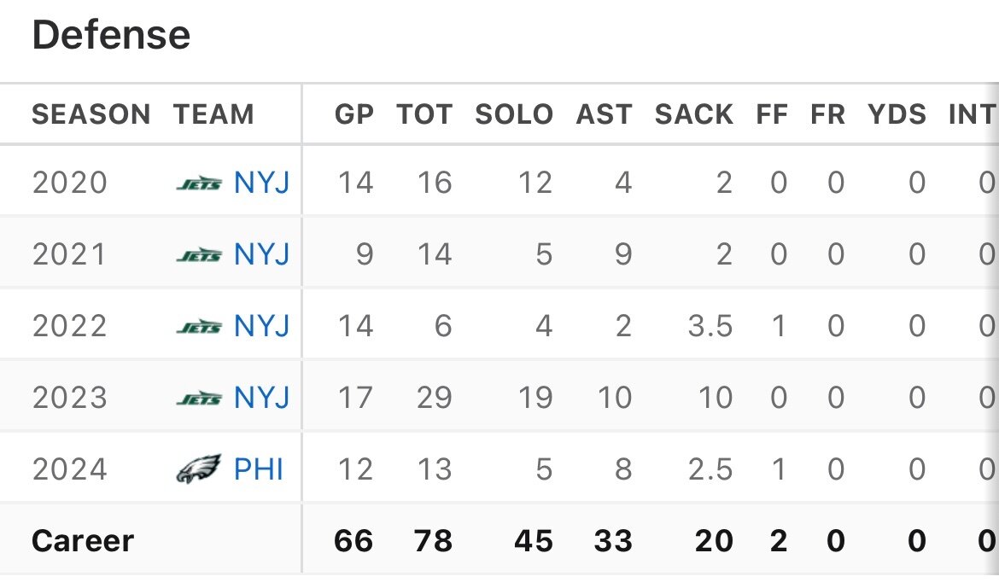Click the SOLO column header

[514, 114]
